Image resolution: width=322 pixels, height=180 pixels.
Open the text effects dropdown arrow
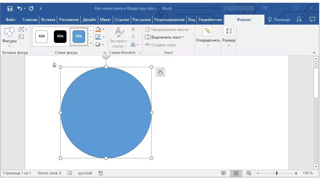click(138, 45)
